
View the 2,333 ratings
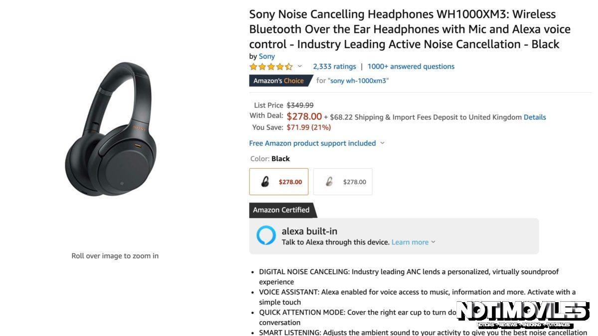[x=334, y=66]
